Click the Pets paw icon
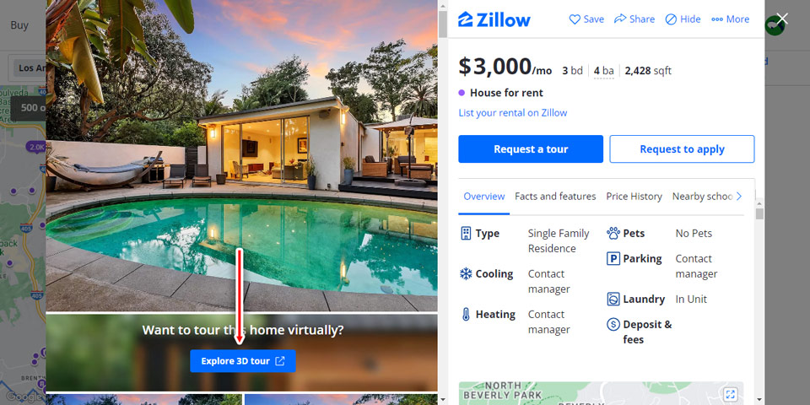The width and height of the screenshot is (810, 405). coord(613,234)
